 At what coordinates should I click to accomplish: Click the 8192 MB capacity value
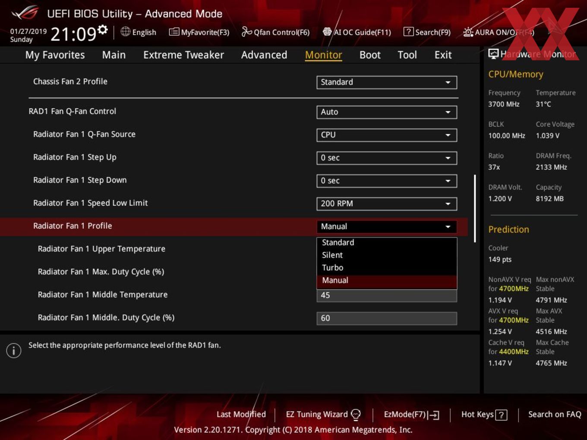549,198
